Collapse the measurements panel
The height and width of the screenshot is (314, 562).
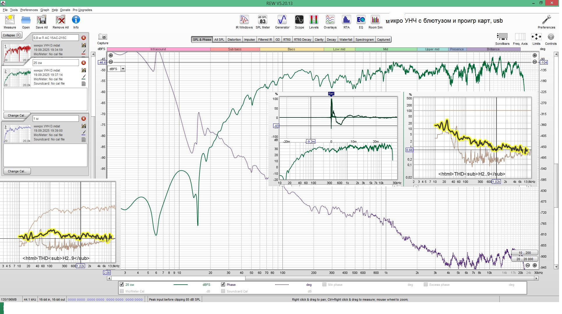point(12,35)
